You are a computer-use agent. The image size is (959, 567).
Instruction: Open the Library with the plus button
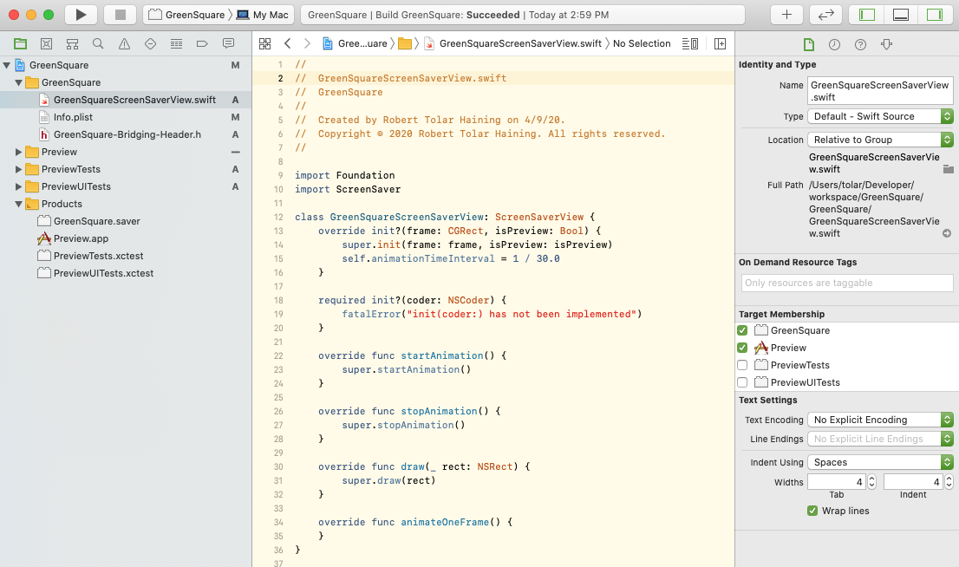pyautogui.click(x=786, y=15)
